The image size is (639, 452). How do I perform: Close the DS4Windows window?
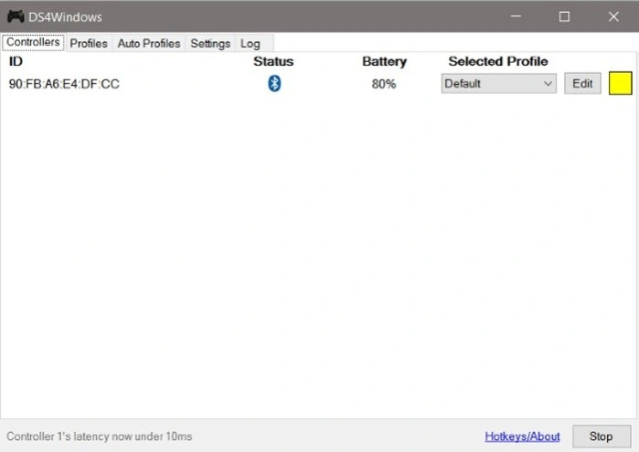(613, 16)
